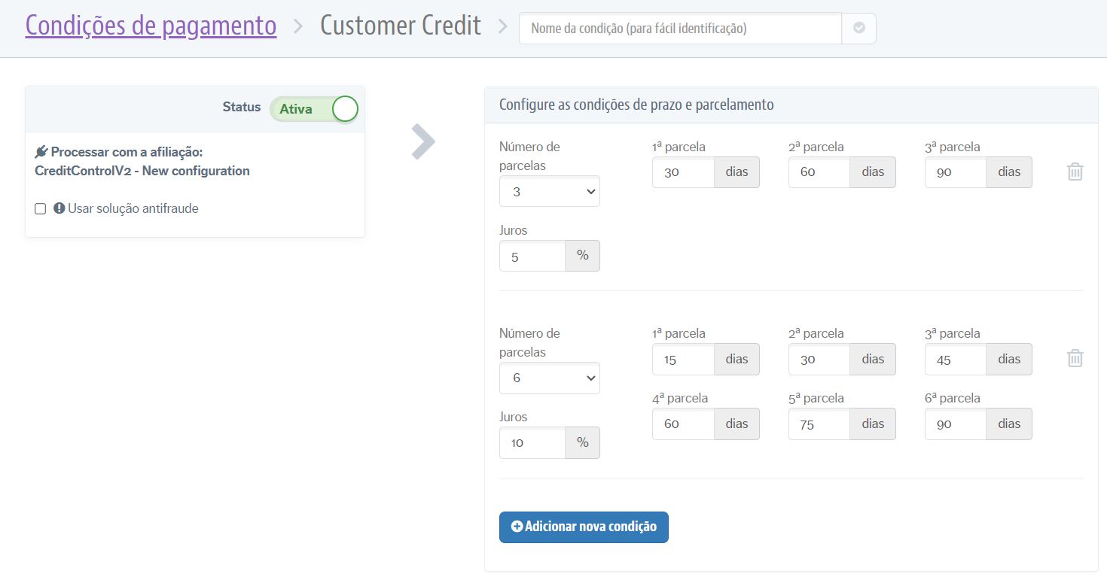Click the 1ª parcela field showing 15
This screenshot has height=580, width=1107.
[682, 359]
